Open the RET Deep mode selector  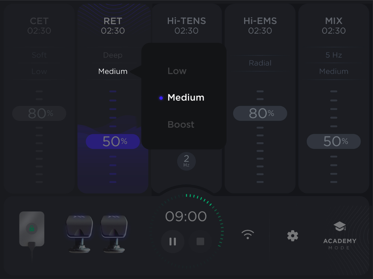[x=113, y=55]
